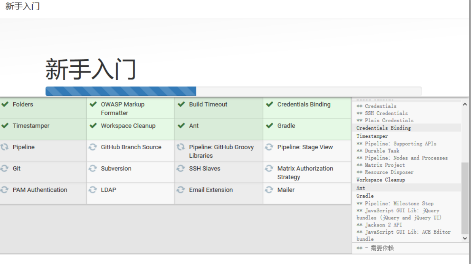Click the Mailer plugin name
This screenshot has width=471, height=264.
pos(286,190)
